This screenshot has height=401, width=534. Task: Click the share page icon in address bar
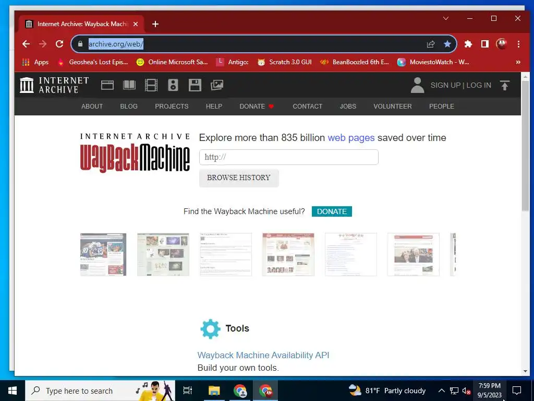[431, 44]
